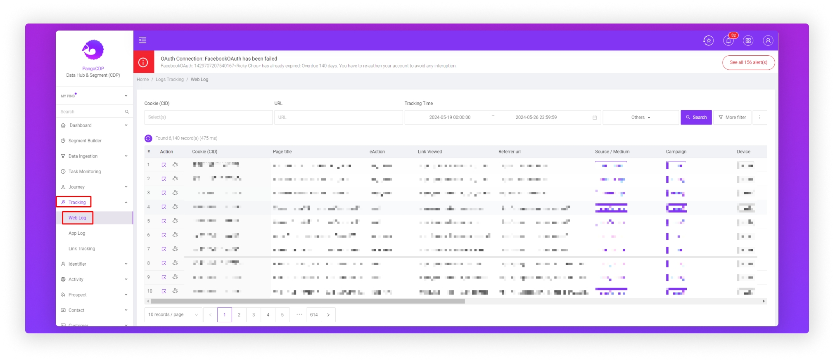This screenshot has height=361, width=835.
Task: Open the 10 records / page dropdown
Action: pos(173,315)
